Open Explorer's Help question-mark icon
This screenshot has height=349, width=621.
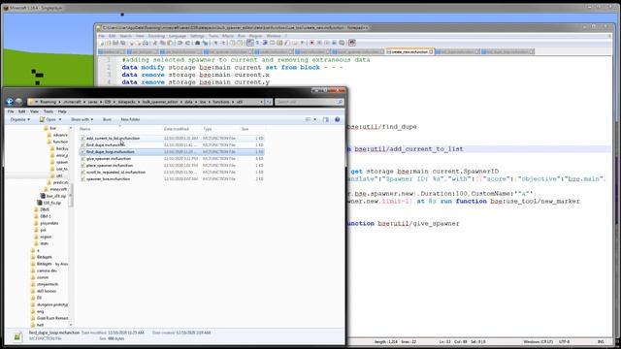338,119
